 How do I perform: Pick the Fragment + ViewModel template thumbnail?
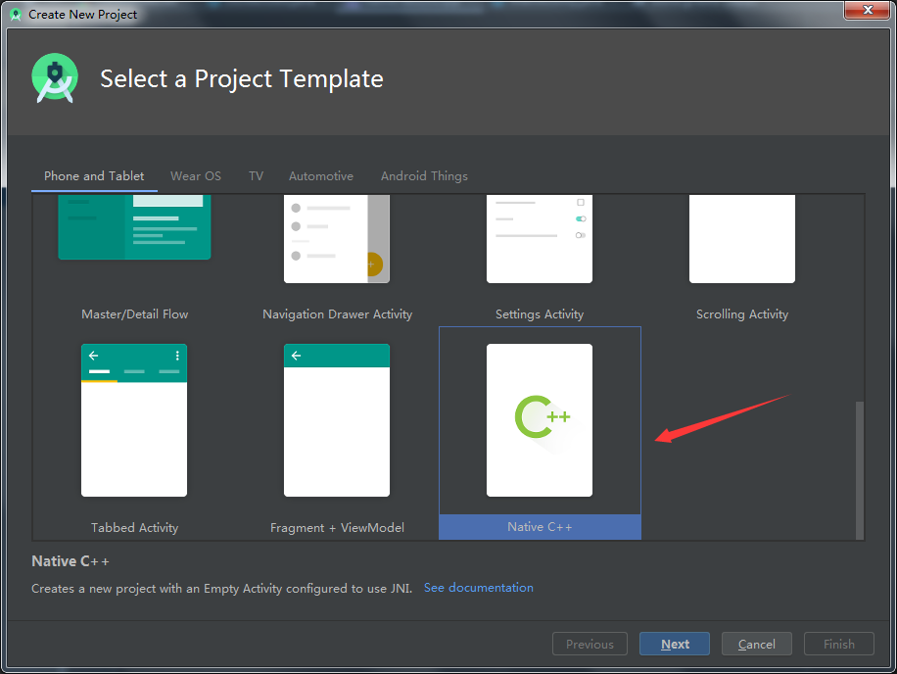pyautogui.click(x=337, y=420)
